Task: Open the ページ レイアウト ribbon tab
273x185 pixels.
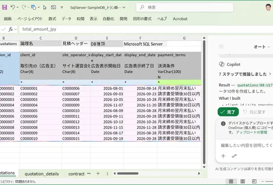Action: [30, 19]
